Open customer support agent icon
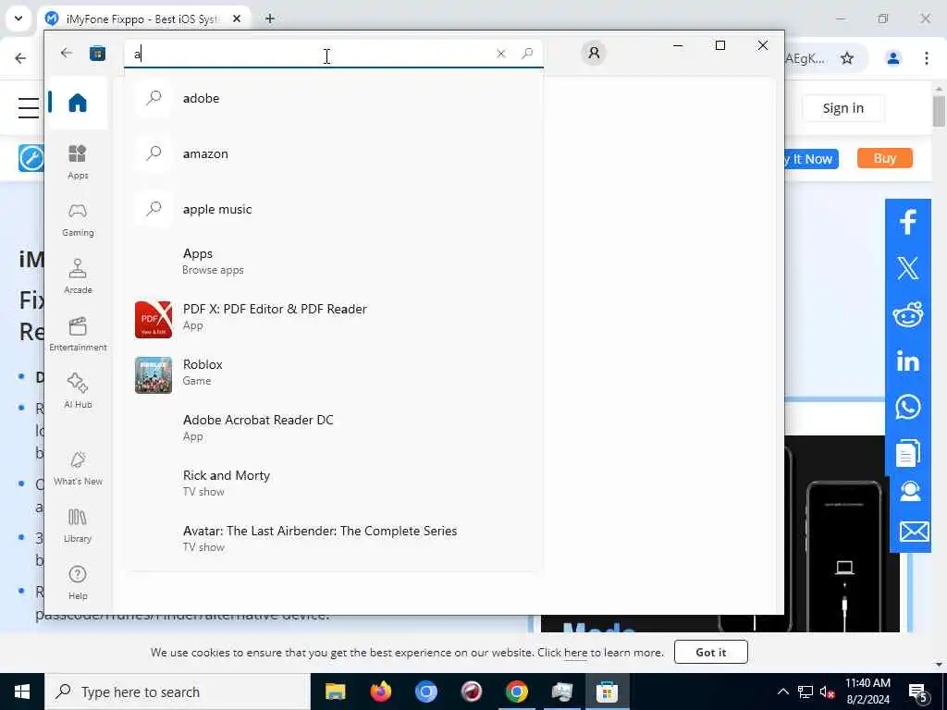Screen dimensions: 947x710 coord(910,492)
